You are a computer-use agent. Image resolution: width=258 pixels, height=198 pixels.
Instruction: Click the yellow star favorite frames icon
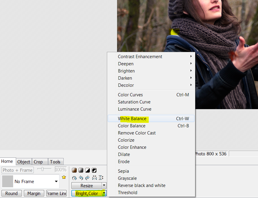64,177
